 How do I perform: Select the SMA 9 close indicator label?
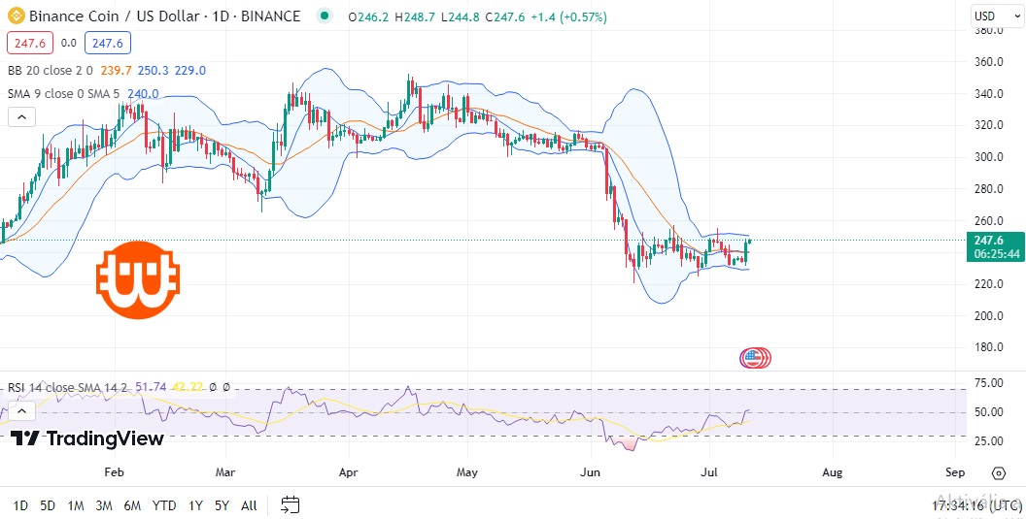pyautogui.click(x=63, y=94)
